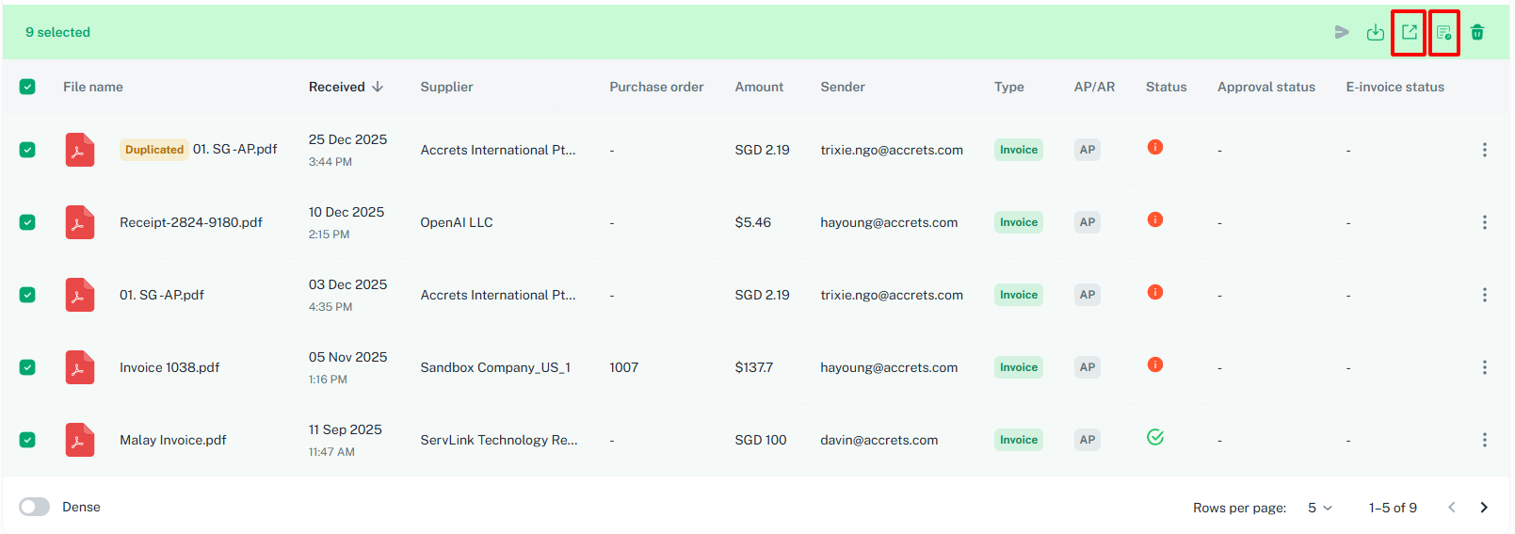Click the Duplicated badge on first row
The width and height of the screenshot is (1515, 534).
point(154,150)
